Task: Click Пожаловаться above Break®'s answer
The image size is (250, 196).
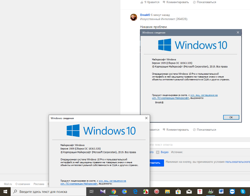Action: 205,2
